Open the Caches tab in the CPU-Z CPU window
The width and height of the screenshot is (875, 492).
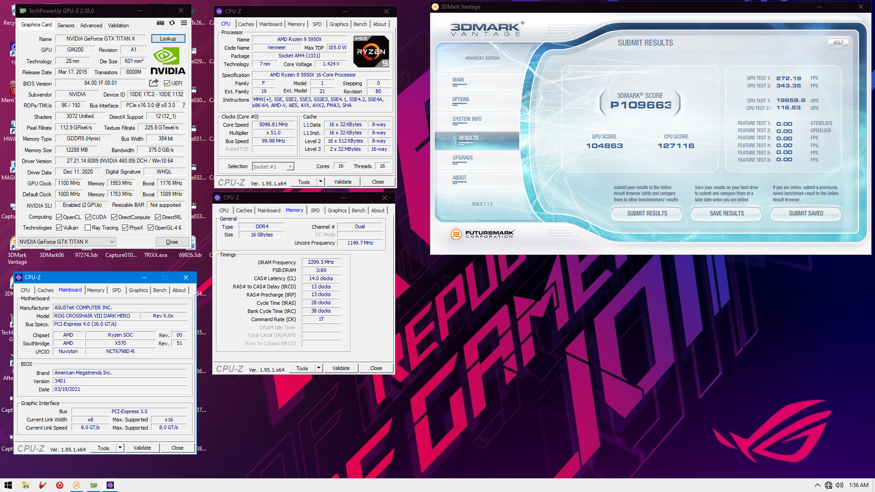pos(246,24)
